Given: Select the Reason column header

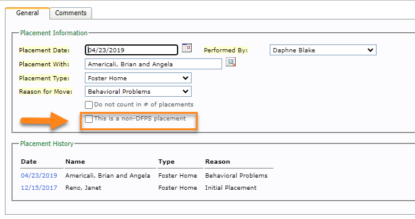Looking at the screenshot, I should point(217,161).
